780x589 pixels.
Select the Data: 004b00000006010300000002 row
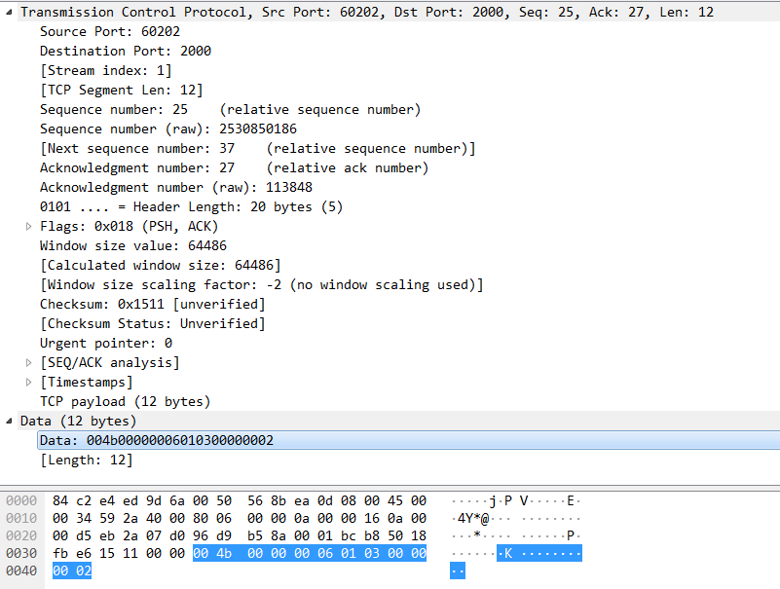click(408, 440)
